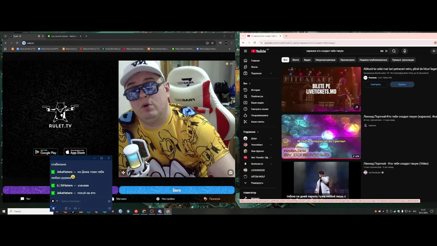The image size is (437, 246).
Task: Switch to Leo_Lacoste Stream browser tab
Action: 64,36
